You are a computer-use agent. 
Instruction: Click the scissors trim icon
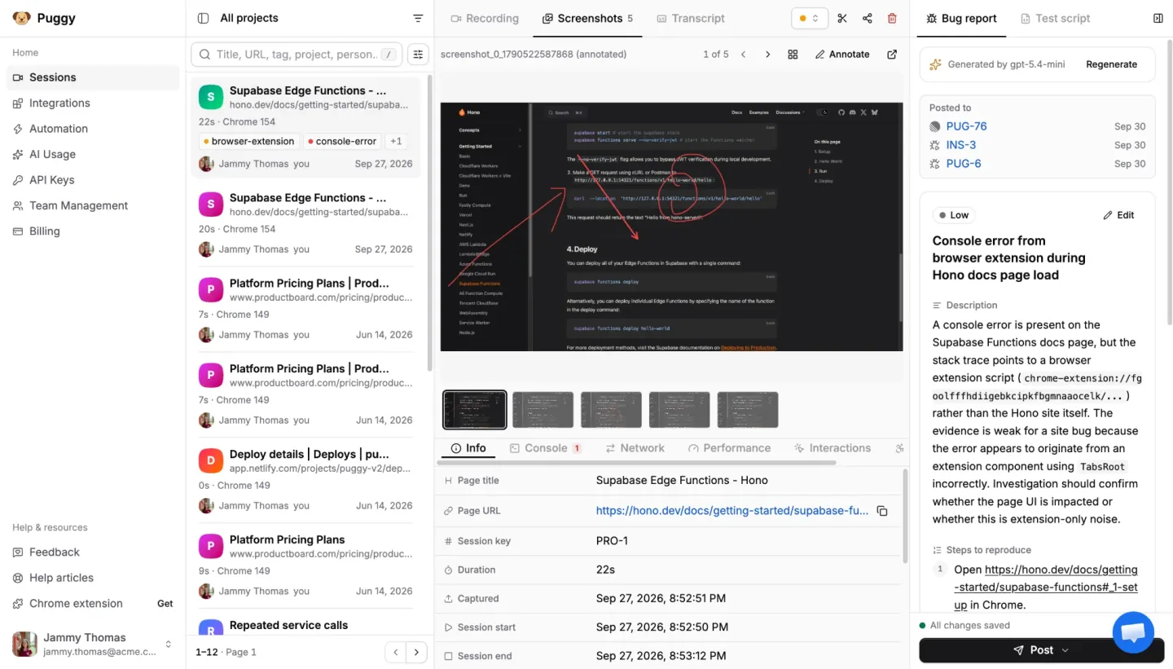[x=842, y=18]
